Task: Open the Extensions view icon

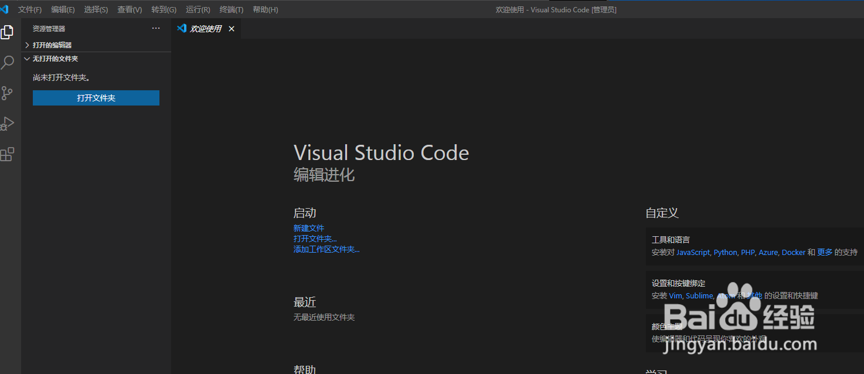Action: tap(7, 154)
